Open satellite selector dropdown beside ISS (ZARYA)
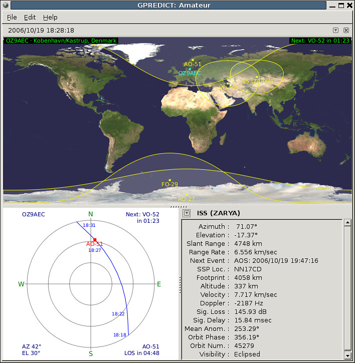This screenshot has height=363, width=355. 187,213
